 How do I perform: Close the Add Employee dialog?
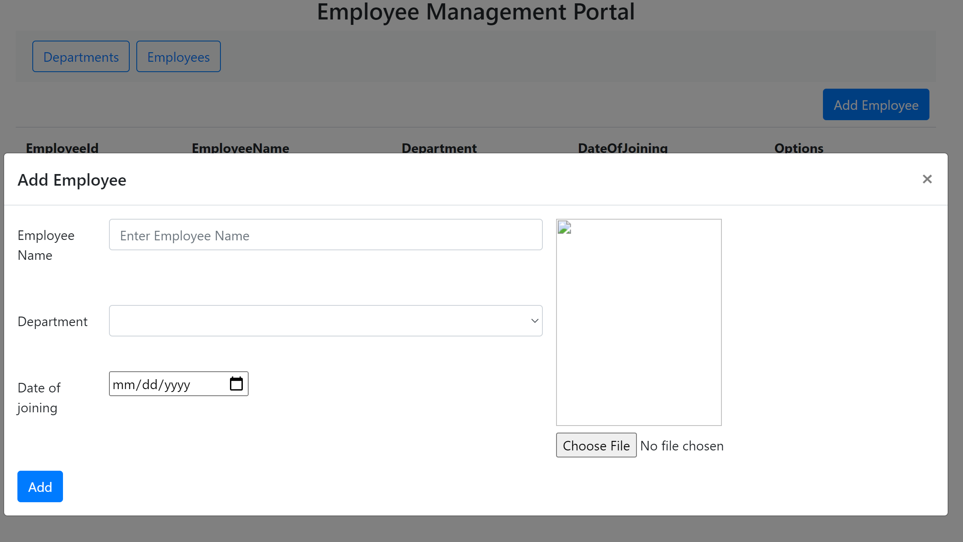click(927, 179)
